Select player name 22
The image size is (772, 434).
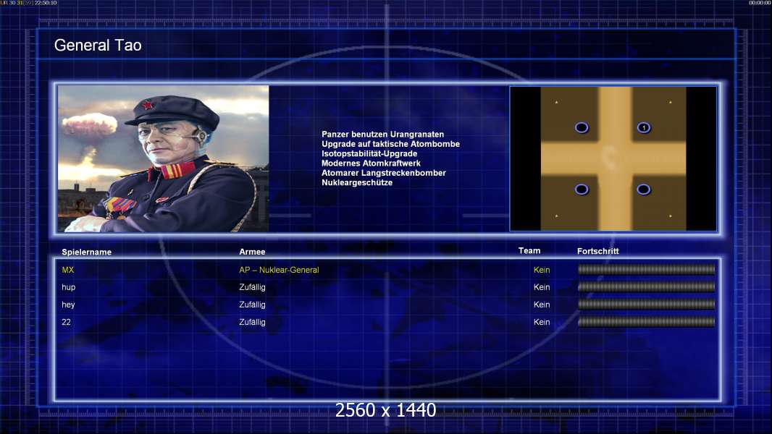coord(66,322)
